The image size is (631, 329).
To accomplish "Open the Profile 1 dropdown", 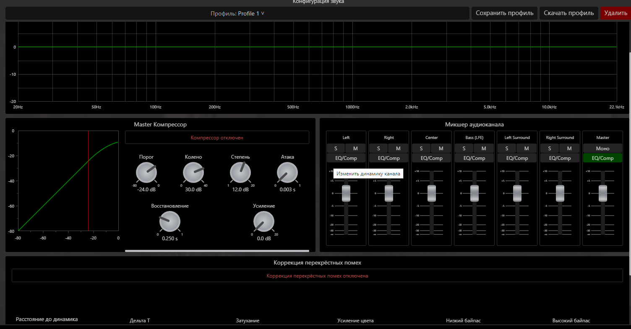I will point(237,13).
